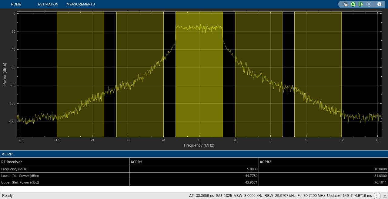Open status bar three-dots options menu
The image size is (388, 199).
377,196
